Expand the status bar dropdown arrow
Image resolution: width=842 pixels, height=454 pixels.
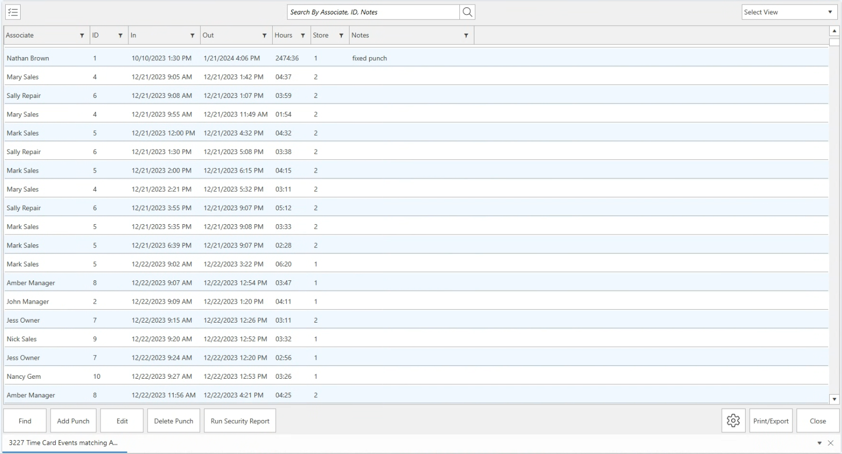[x=819, y=443]
